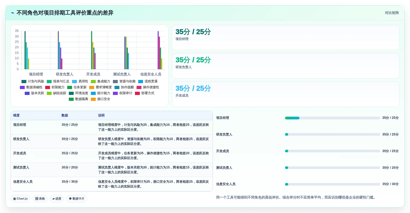This screenshot has height=213, width=410.
Task: Click the table cell reading 30分 / 20分
Action: 70,168
